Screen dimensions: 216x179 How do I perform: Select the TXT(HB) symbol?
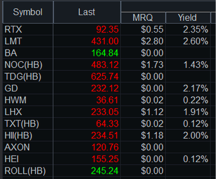[22, 123]
